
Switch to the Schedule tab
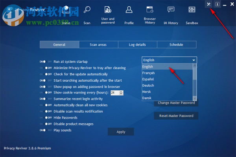tap(177, 45)
